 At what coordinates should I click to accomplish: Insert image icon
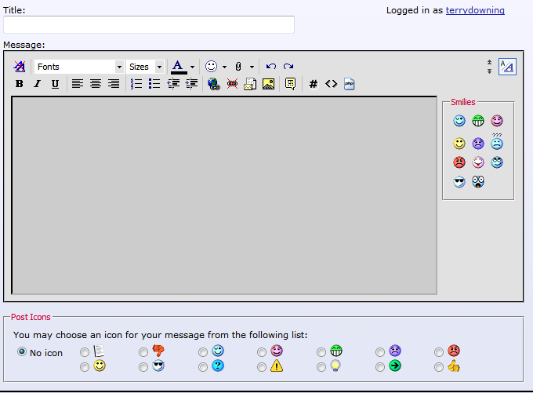[268, 84]
